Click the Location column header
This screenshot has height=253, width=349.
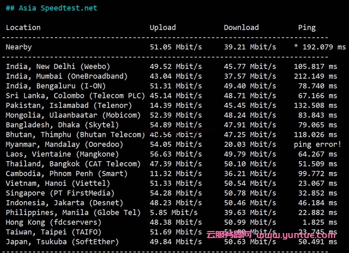[x=23, y=27]
